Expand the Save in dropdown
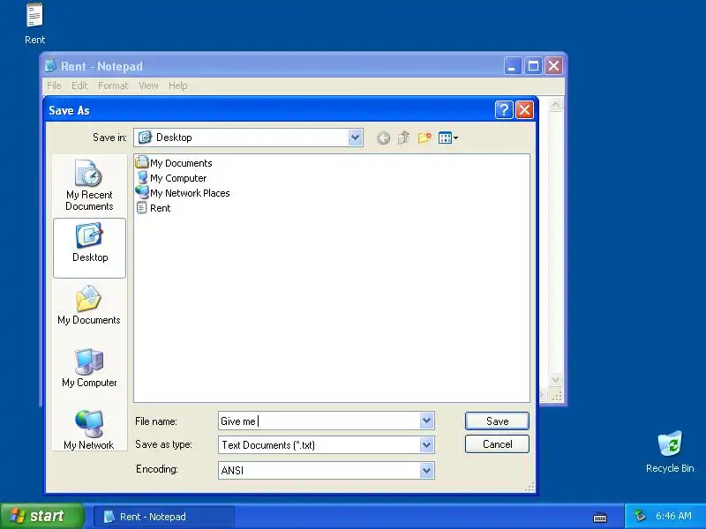Viewport: 706px width, 529px height. pyautogui.click(x=355, y=138)
